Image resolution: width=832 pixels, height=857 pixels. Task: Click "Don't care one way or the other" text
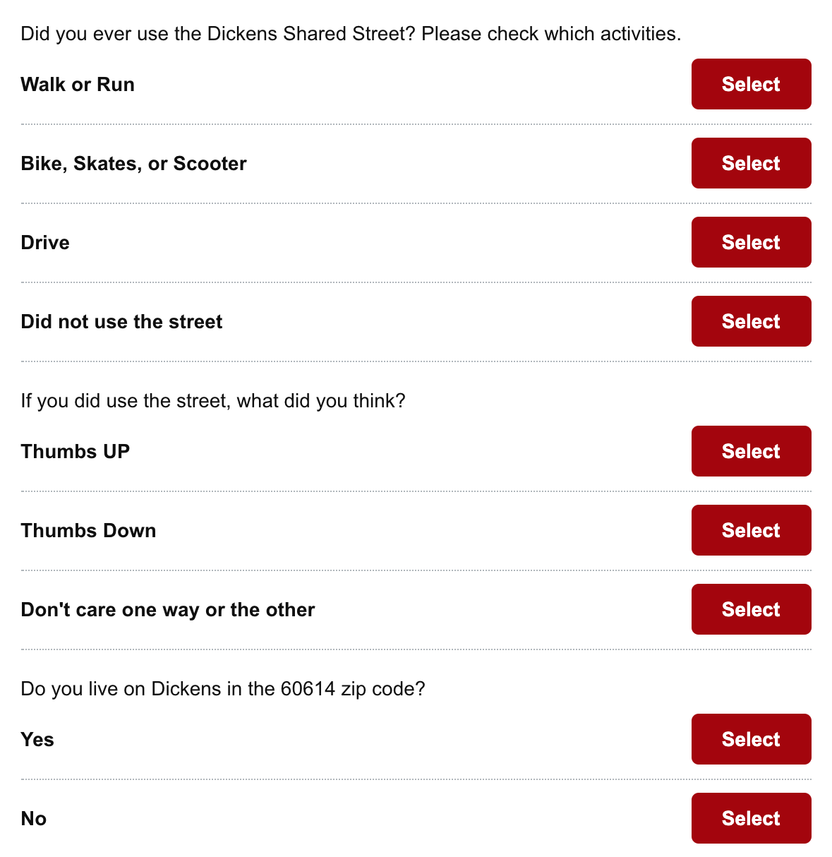click(x=168, y=610)
